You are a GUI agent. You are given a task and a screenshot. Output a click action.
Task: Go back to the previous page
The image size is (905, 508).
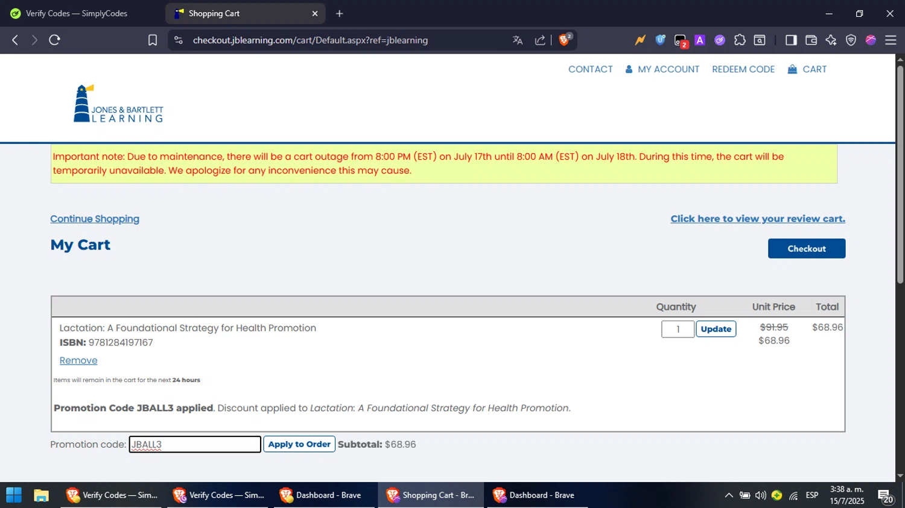15,40
